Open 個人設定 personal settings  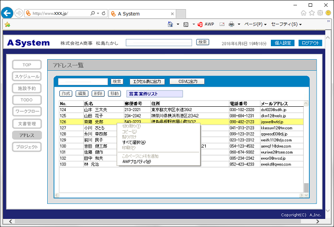(282, 43)
